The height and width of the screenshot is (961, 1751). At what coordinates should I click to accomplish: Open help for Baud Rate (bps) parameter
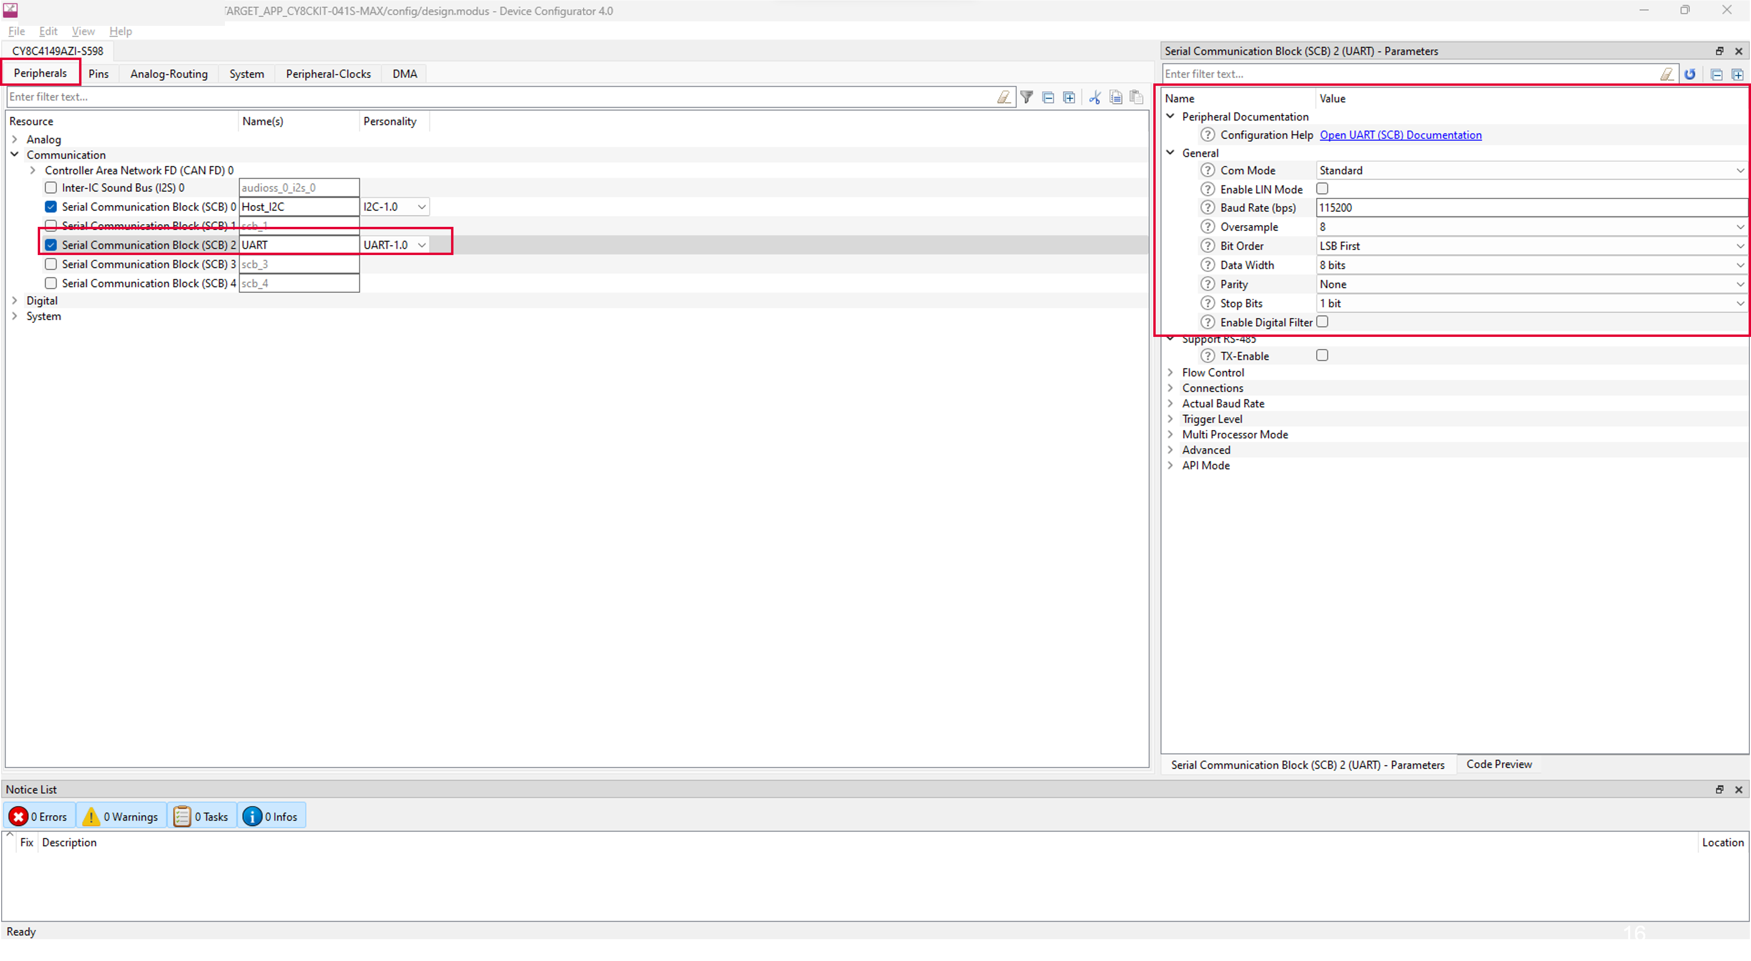coord(1207,207)
